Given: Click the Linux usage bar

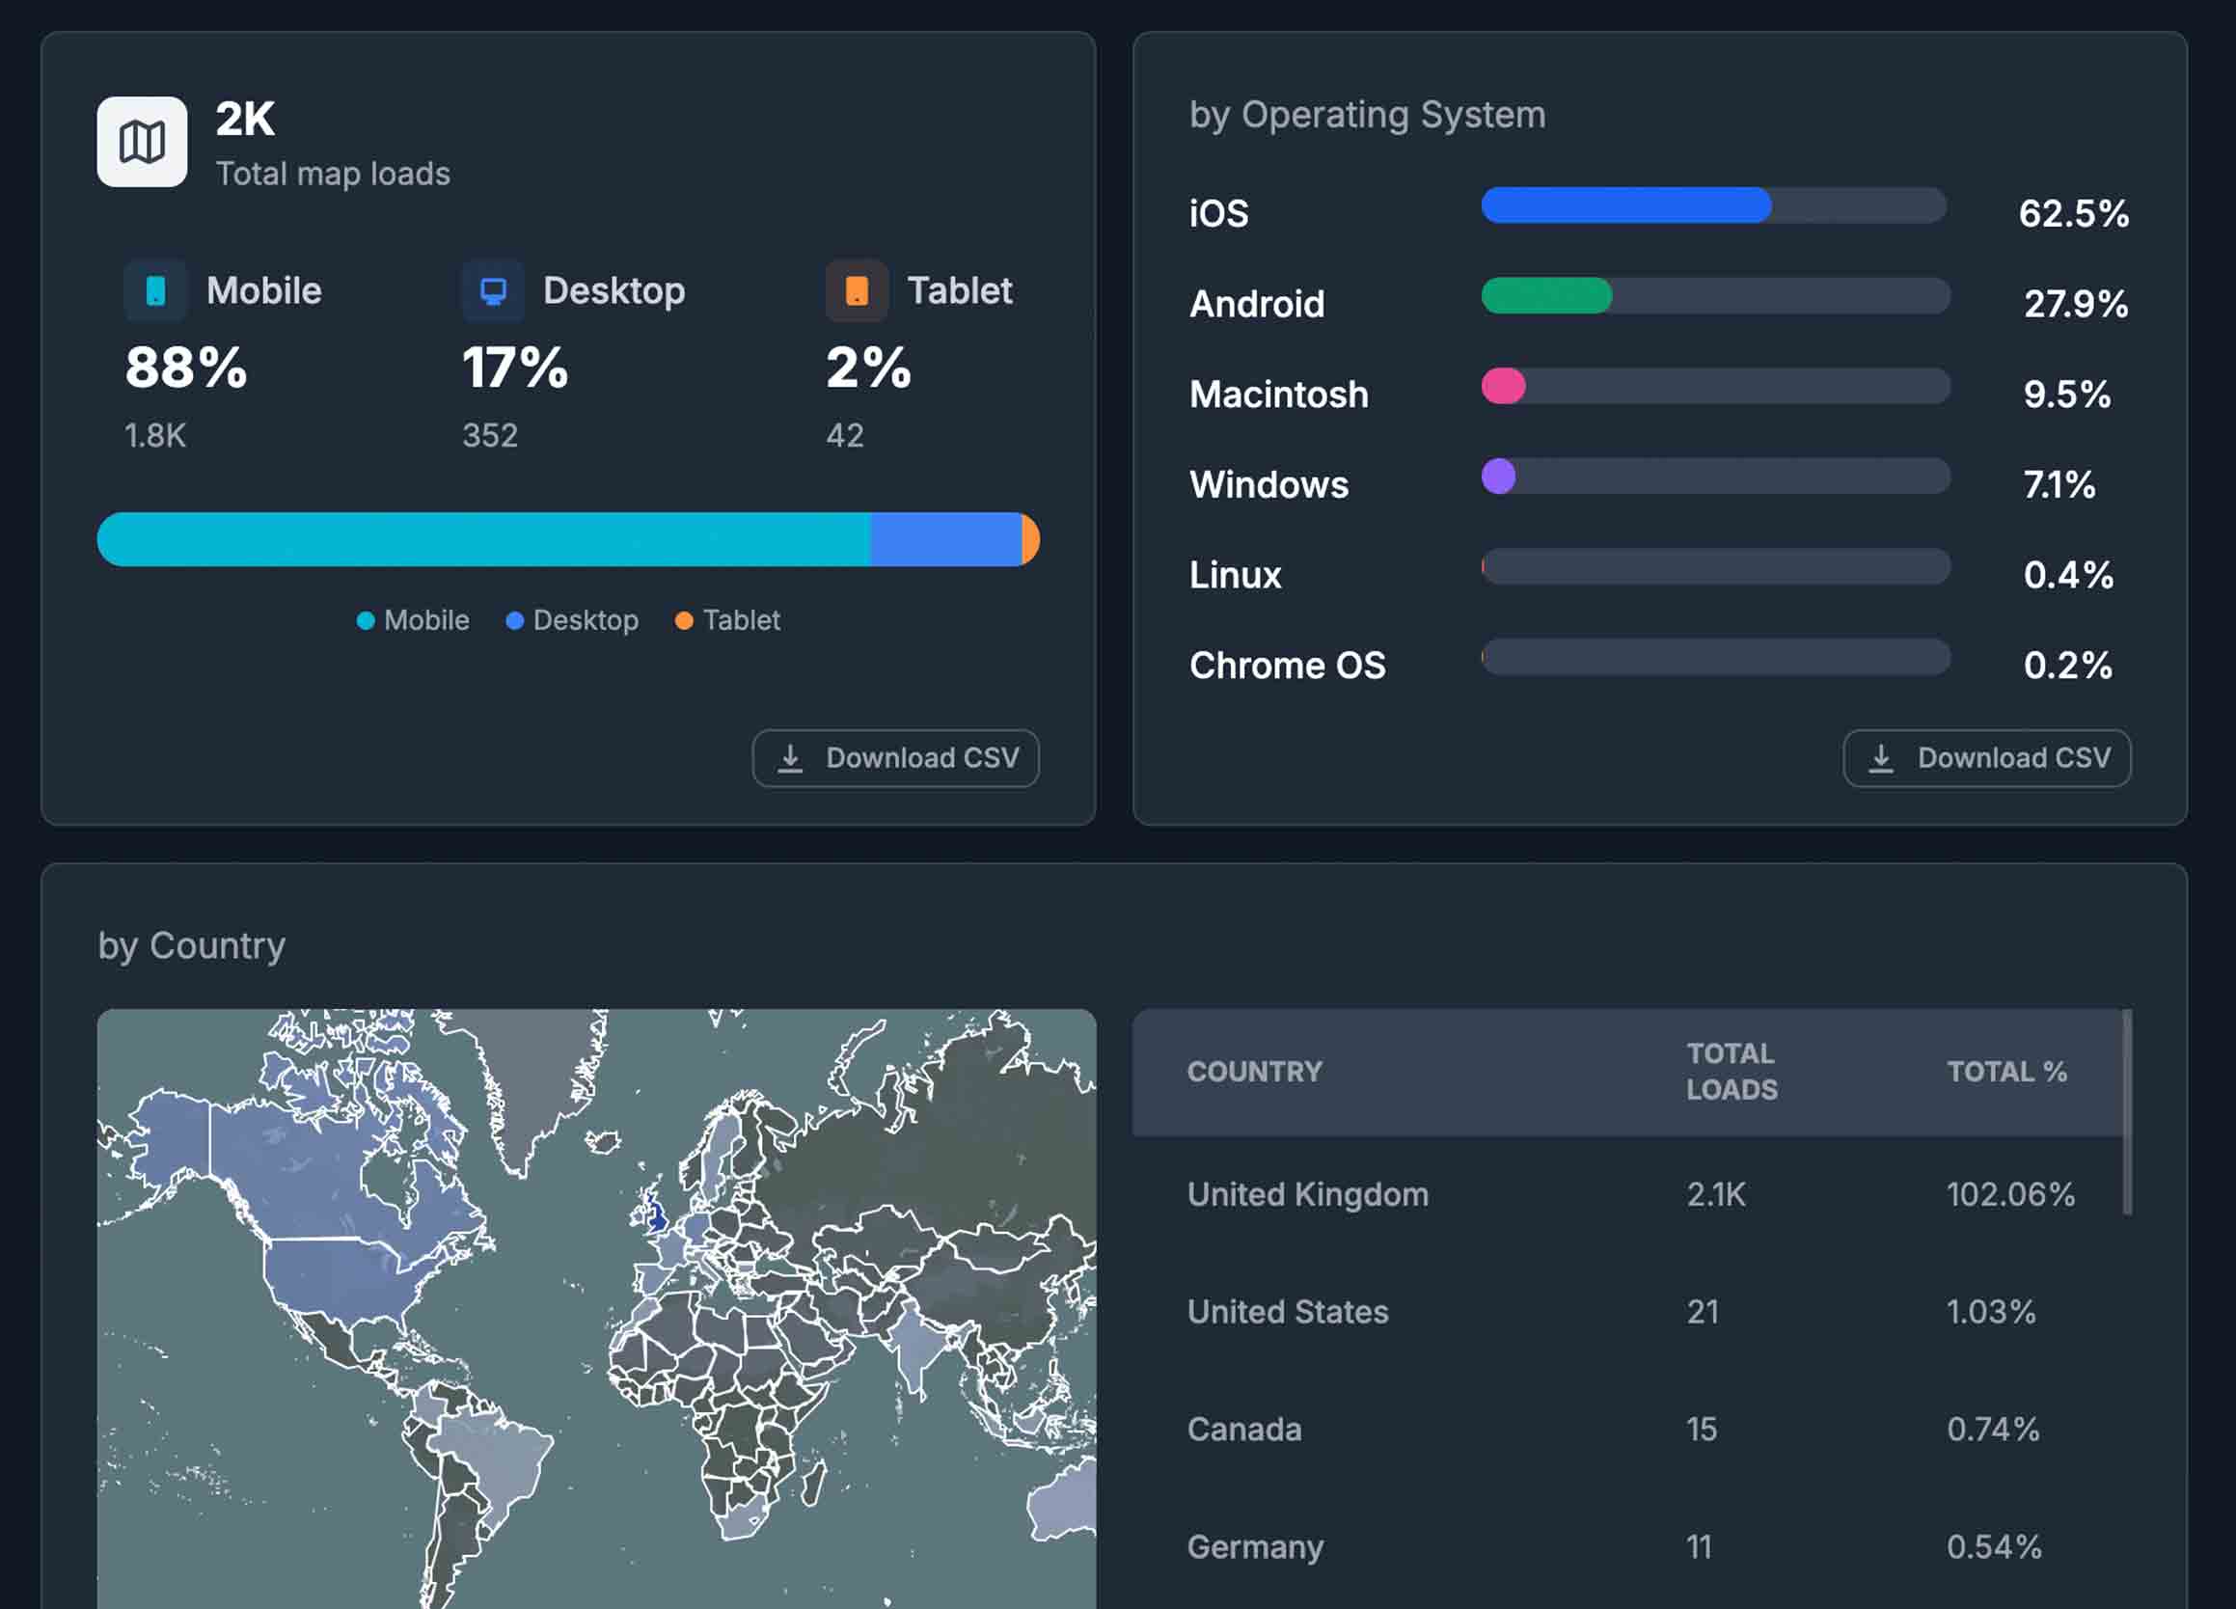Looking at the screenshot, I should [x=1715, y=567].
